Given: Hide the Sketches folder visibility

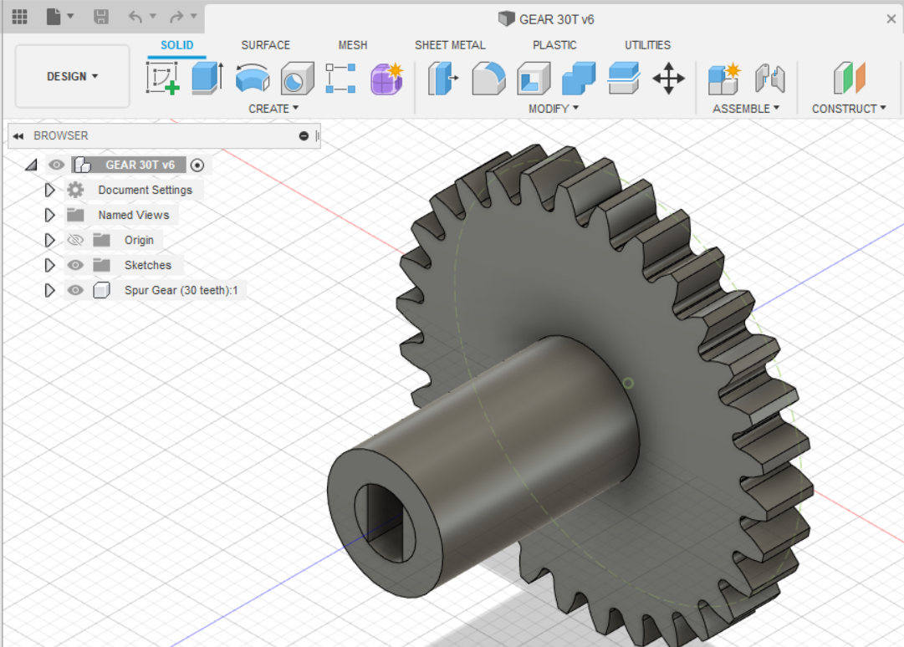Looking at the screenshot, I should click(75, 265).
